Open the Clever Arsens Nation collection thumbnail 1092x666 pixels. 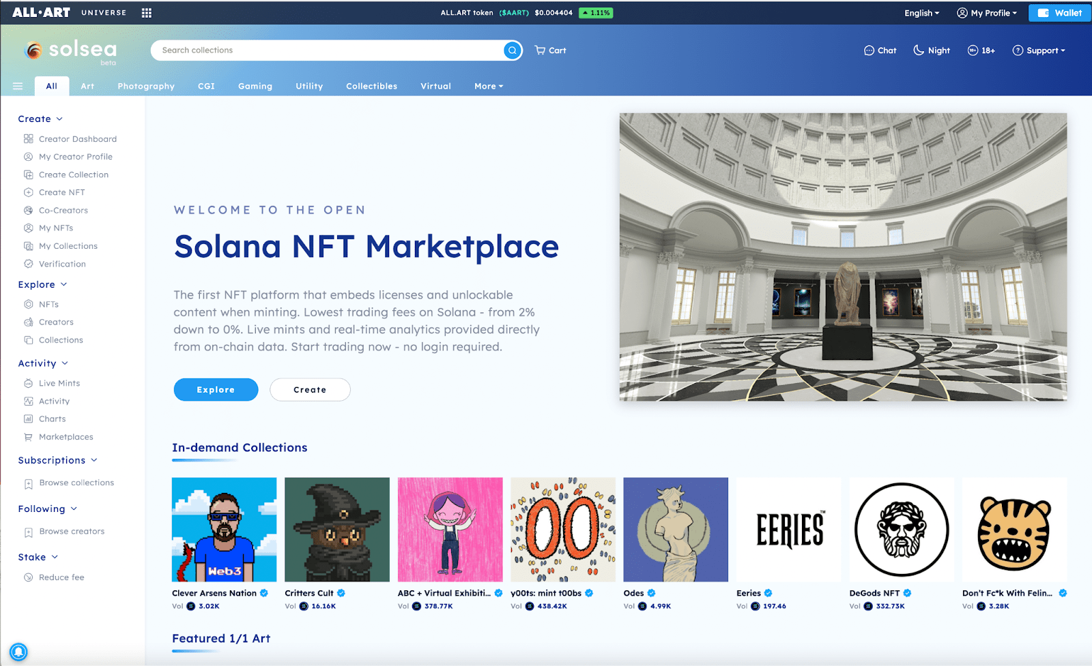[225, 530]
